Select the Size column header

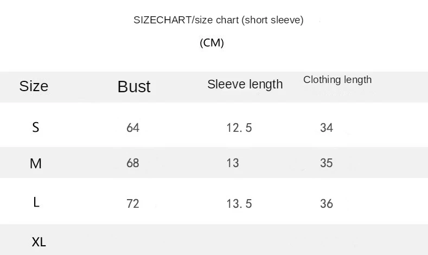34,86
